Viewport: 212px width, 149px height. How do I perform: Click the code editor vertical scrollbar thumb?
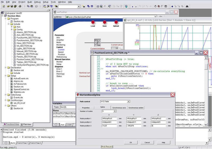pyautogui.click(x=206, y=67)
